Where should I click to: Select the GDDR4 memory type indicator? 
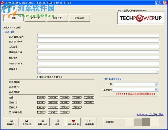coord(77,102)
